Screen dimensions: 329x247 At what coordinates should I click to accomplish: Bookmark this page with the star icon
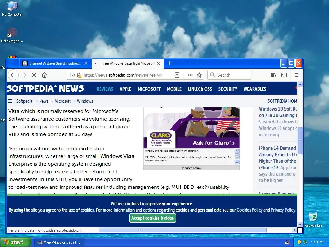pyautogui.click(x=199, y=75)
